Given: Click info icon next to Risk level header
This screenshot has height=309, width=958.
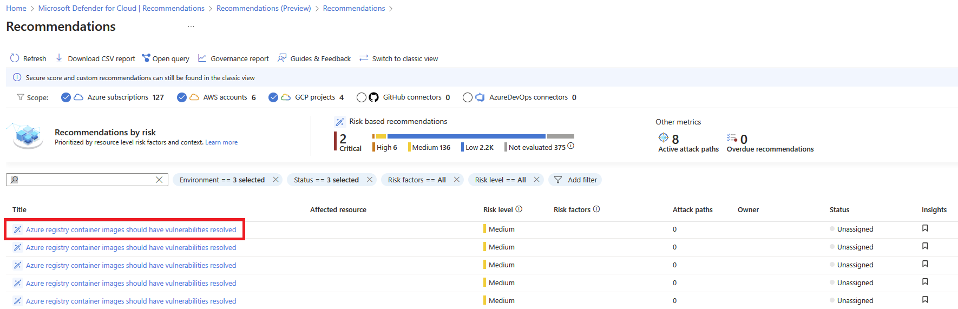Looking at the screenshot, I should coord(519,209).
